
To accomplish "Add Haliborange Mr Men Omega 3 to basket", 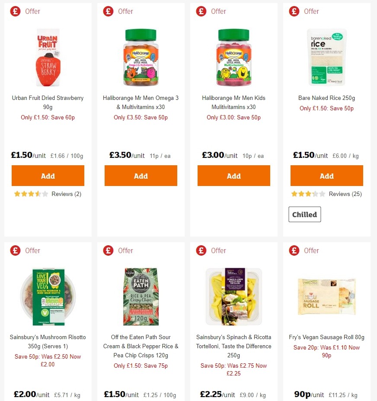I will 141,176.
